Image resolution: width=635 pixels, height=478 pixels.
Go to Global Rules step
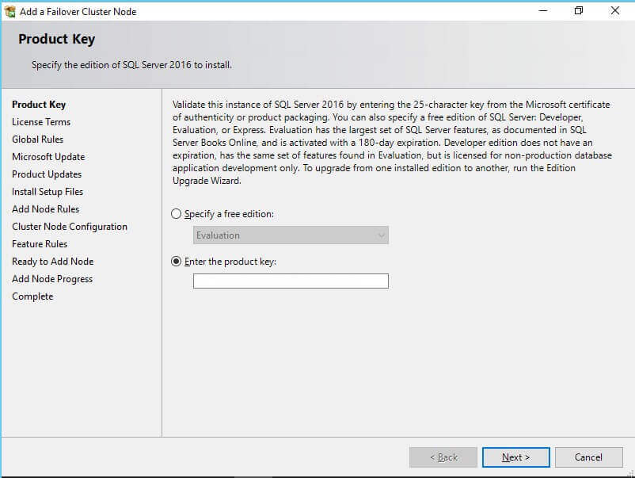point(37,140)
